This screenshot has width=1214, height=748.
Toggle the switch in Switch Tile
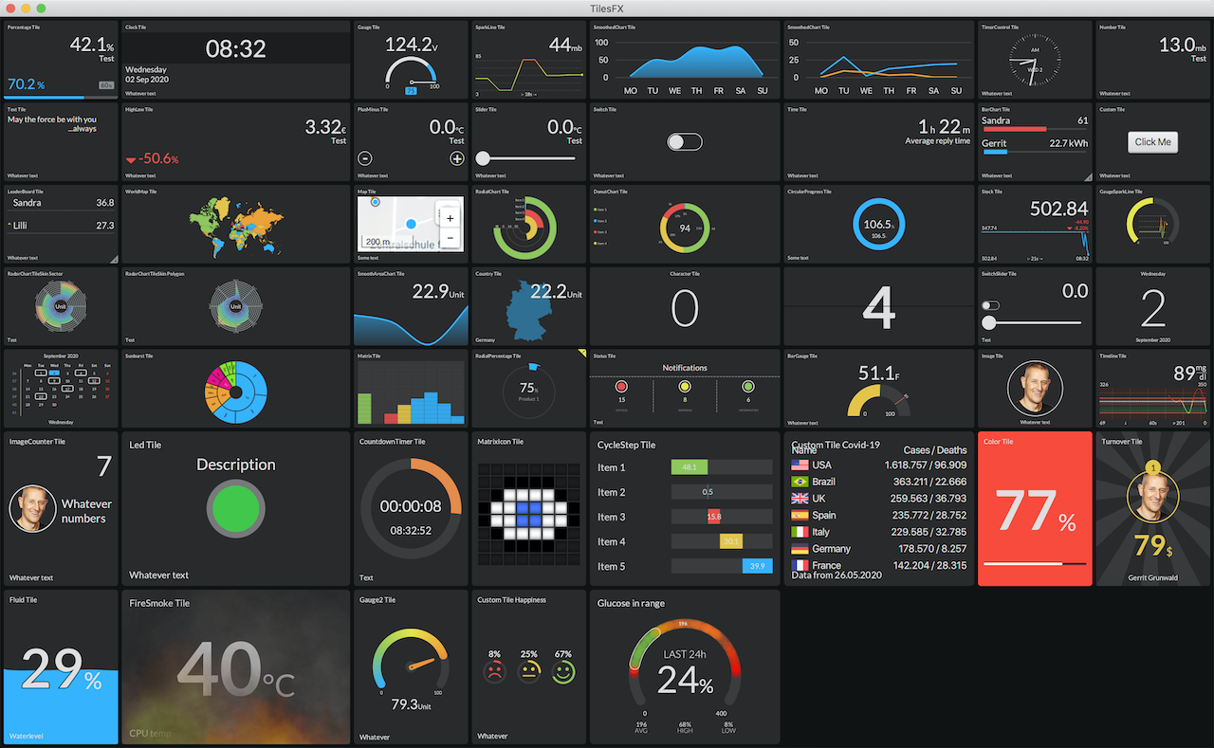[685, 142]
